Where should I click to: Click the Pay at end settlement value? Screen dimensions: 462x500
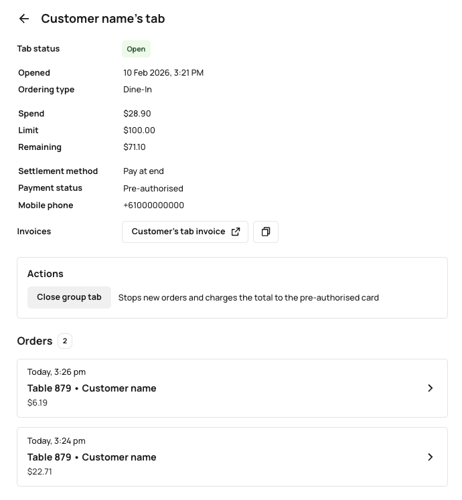[x=143, y=171]
